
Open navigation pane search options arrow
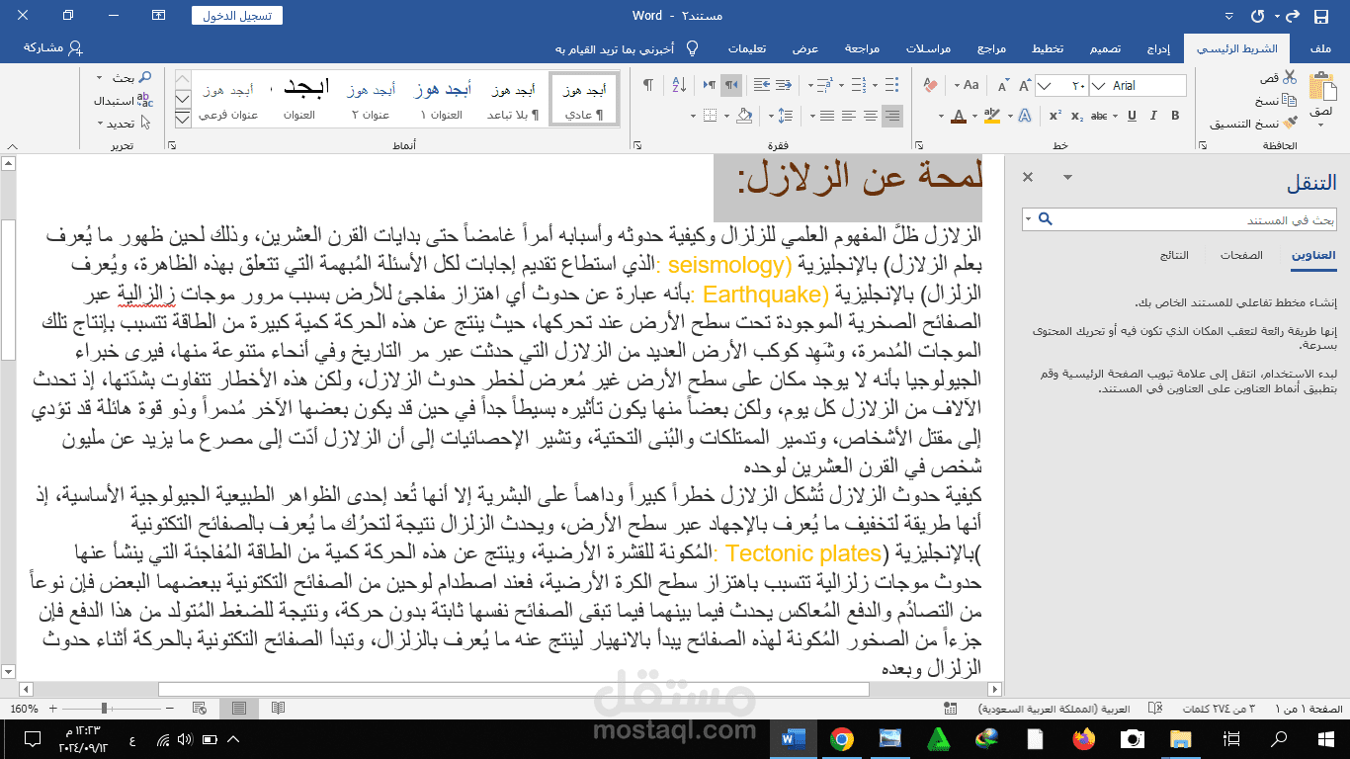point(1028,219)
